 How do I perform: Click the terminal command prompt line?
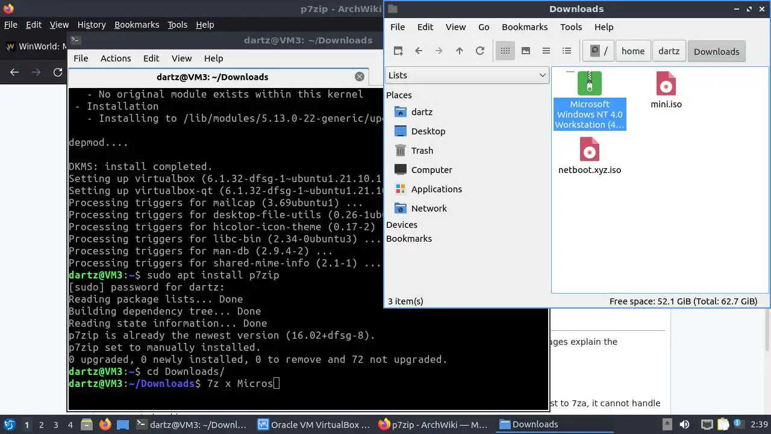tap(174, 383)
